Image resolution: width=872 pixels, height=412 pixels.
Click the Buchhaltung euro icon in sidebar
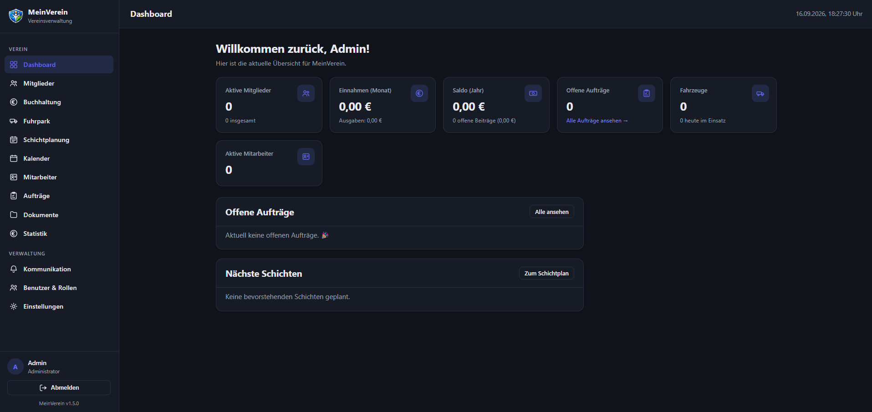[14, 102]
